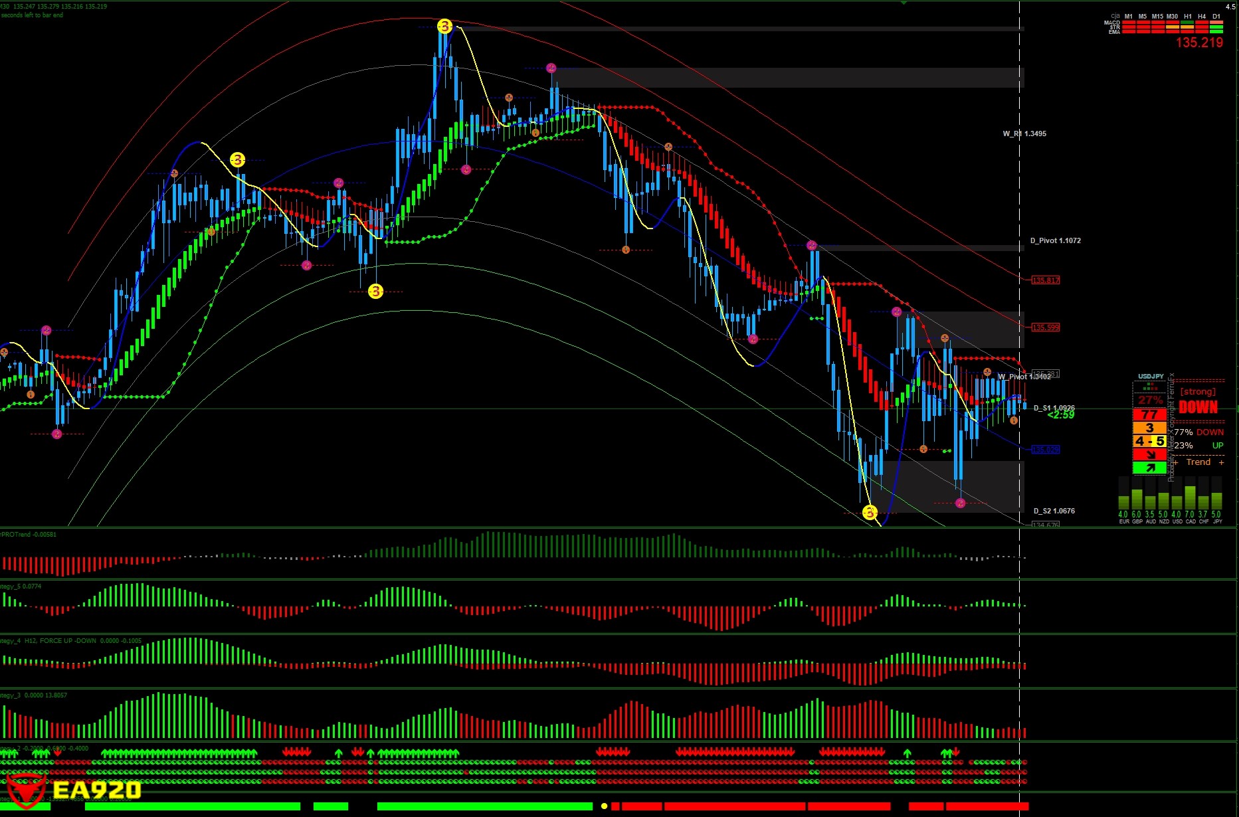Screen dimensions: 1239x817
Task: Click the H1 MACD dark green cell
Action: pyautogui.click(x=1187, y=23)
